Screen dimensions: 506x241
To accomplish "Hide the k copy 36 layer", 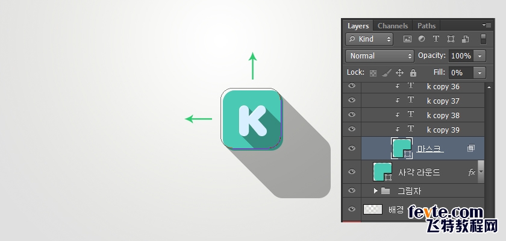I will [352, 86].
